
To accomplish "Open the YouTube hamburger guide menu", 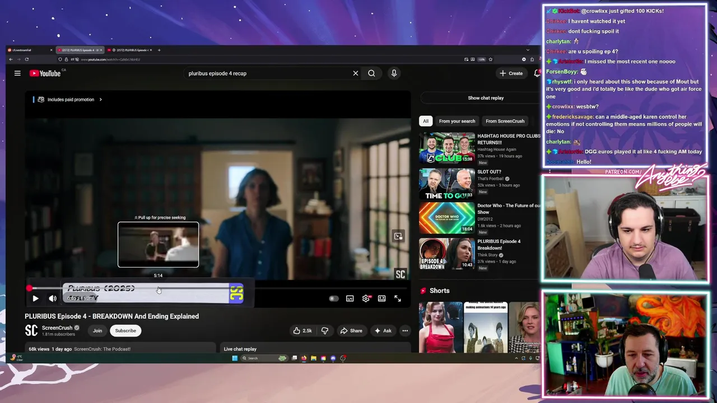I will click(x=17, y=73).
